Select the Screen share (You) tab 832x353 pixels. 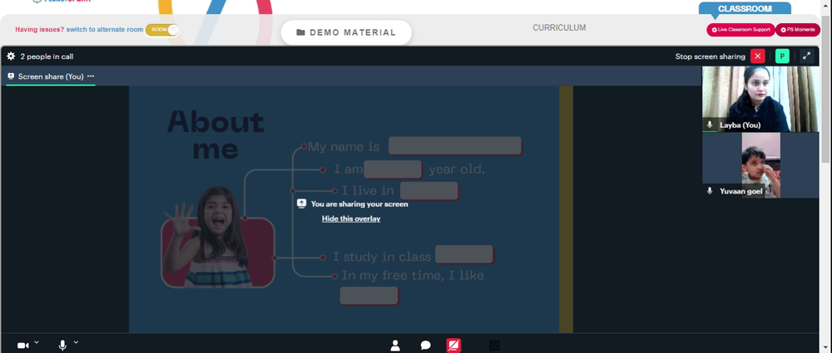(51, 76)
